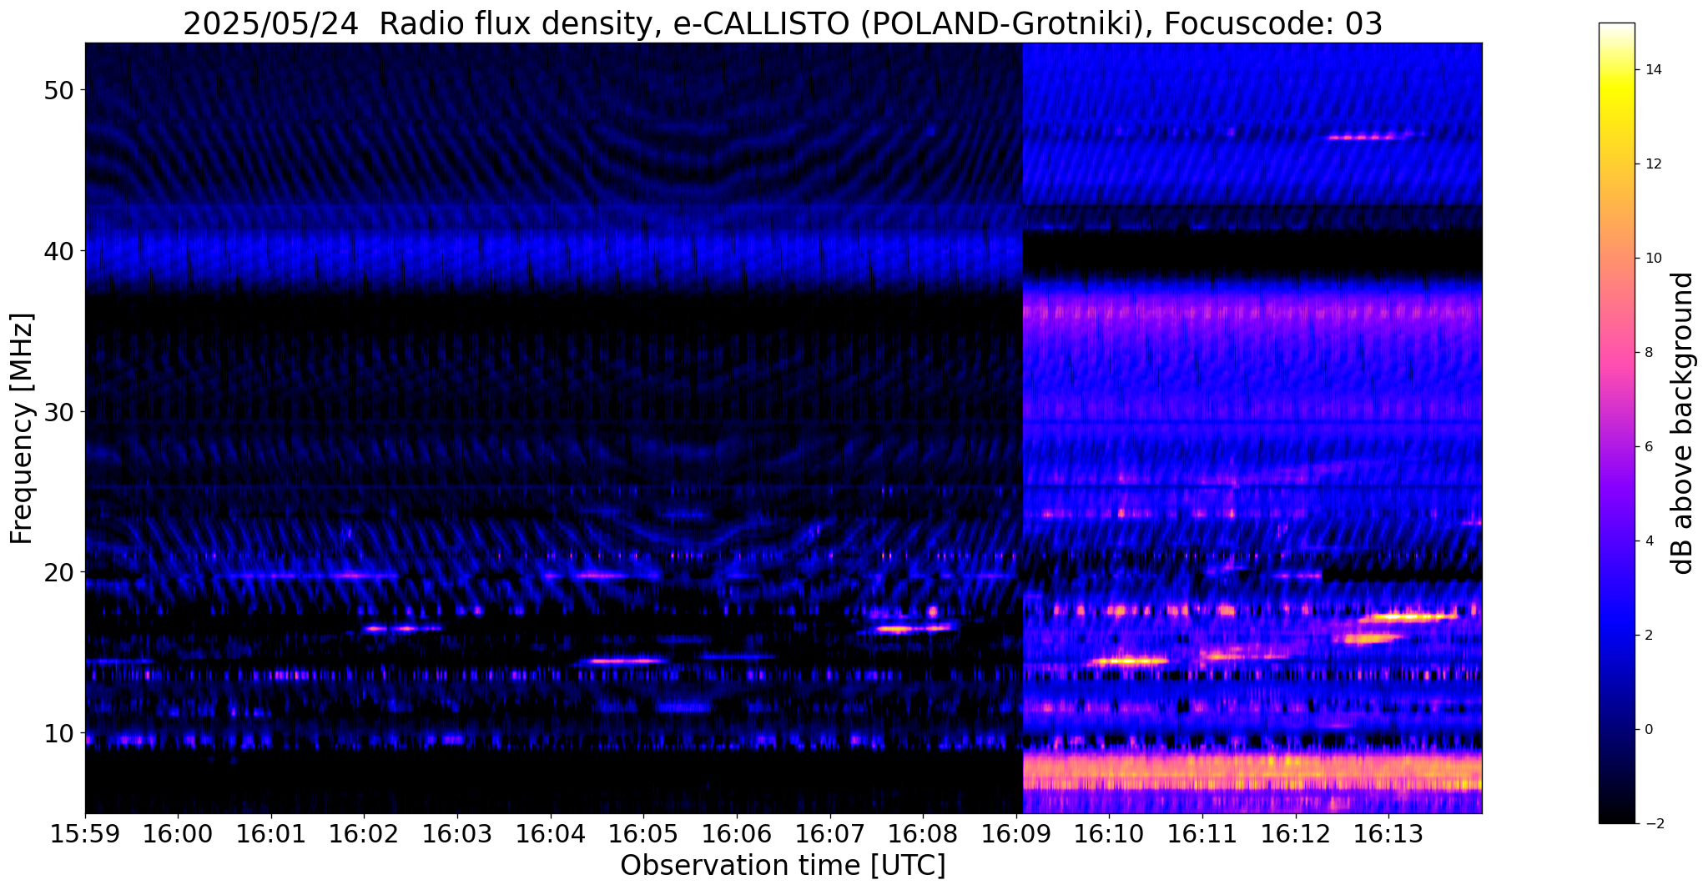
Task: Select the 'Frequency [MHz]' y-axis label
Action: click(x=22, y=429)
